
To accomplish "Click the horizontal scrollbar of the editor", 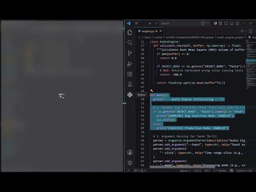I will pyautogui.click(x=182, y=167).
